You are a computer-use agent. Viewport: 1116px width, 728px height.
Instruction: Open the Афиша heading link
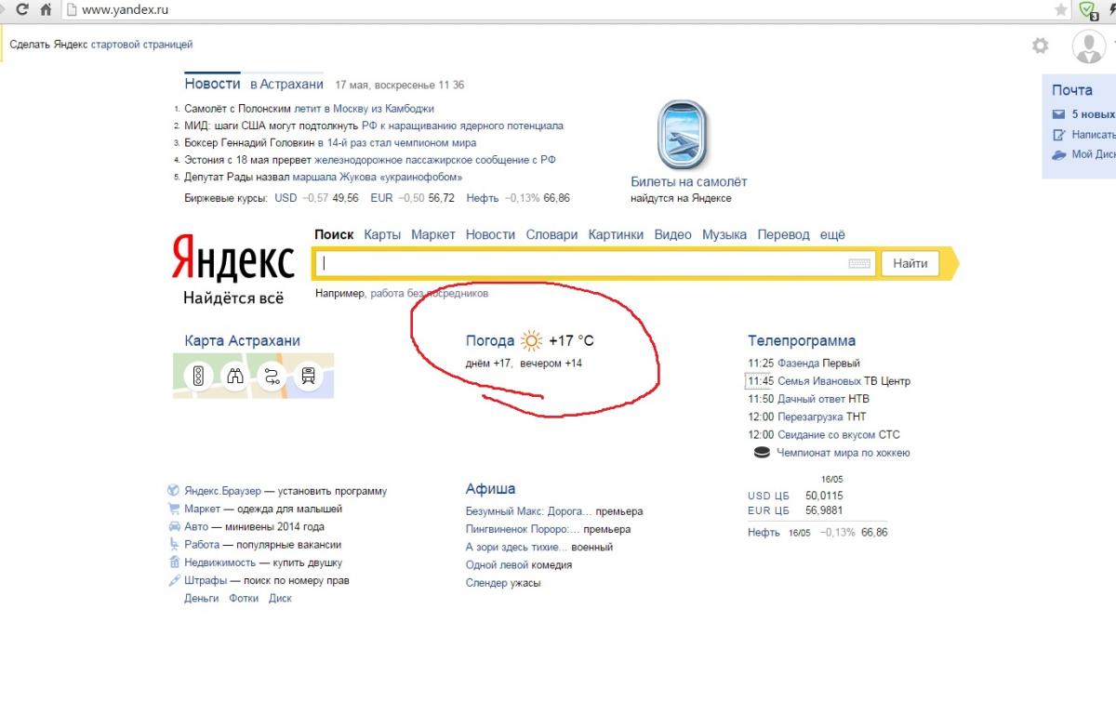coord(490,489)
